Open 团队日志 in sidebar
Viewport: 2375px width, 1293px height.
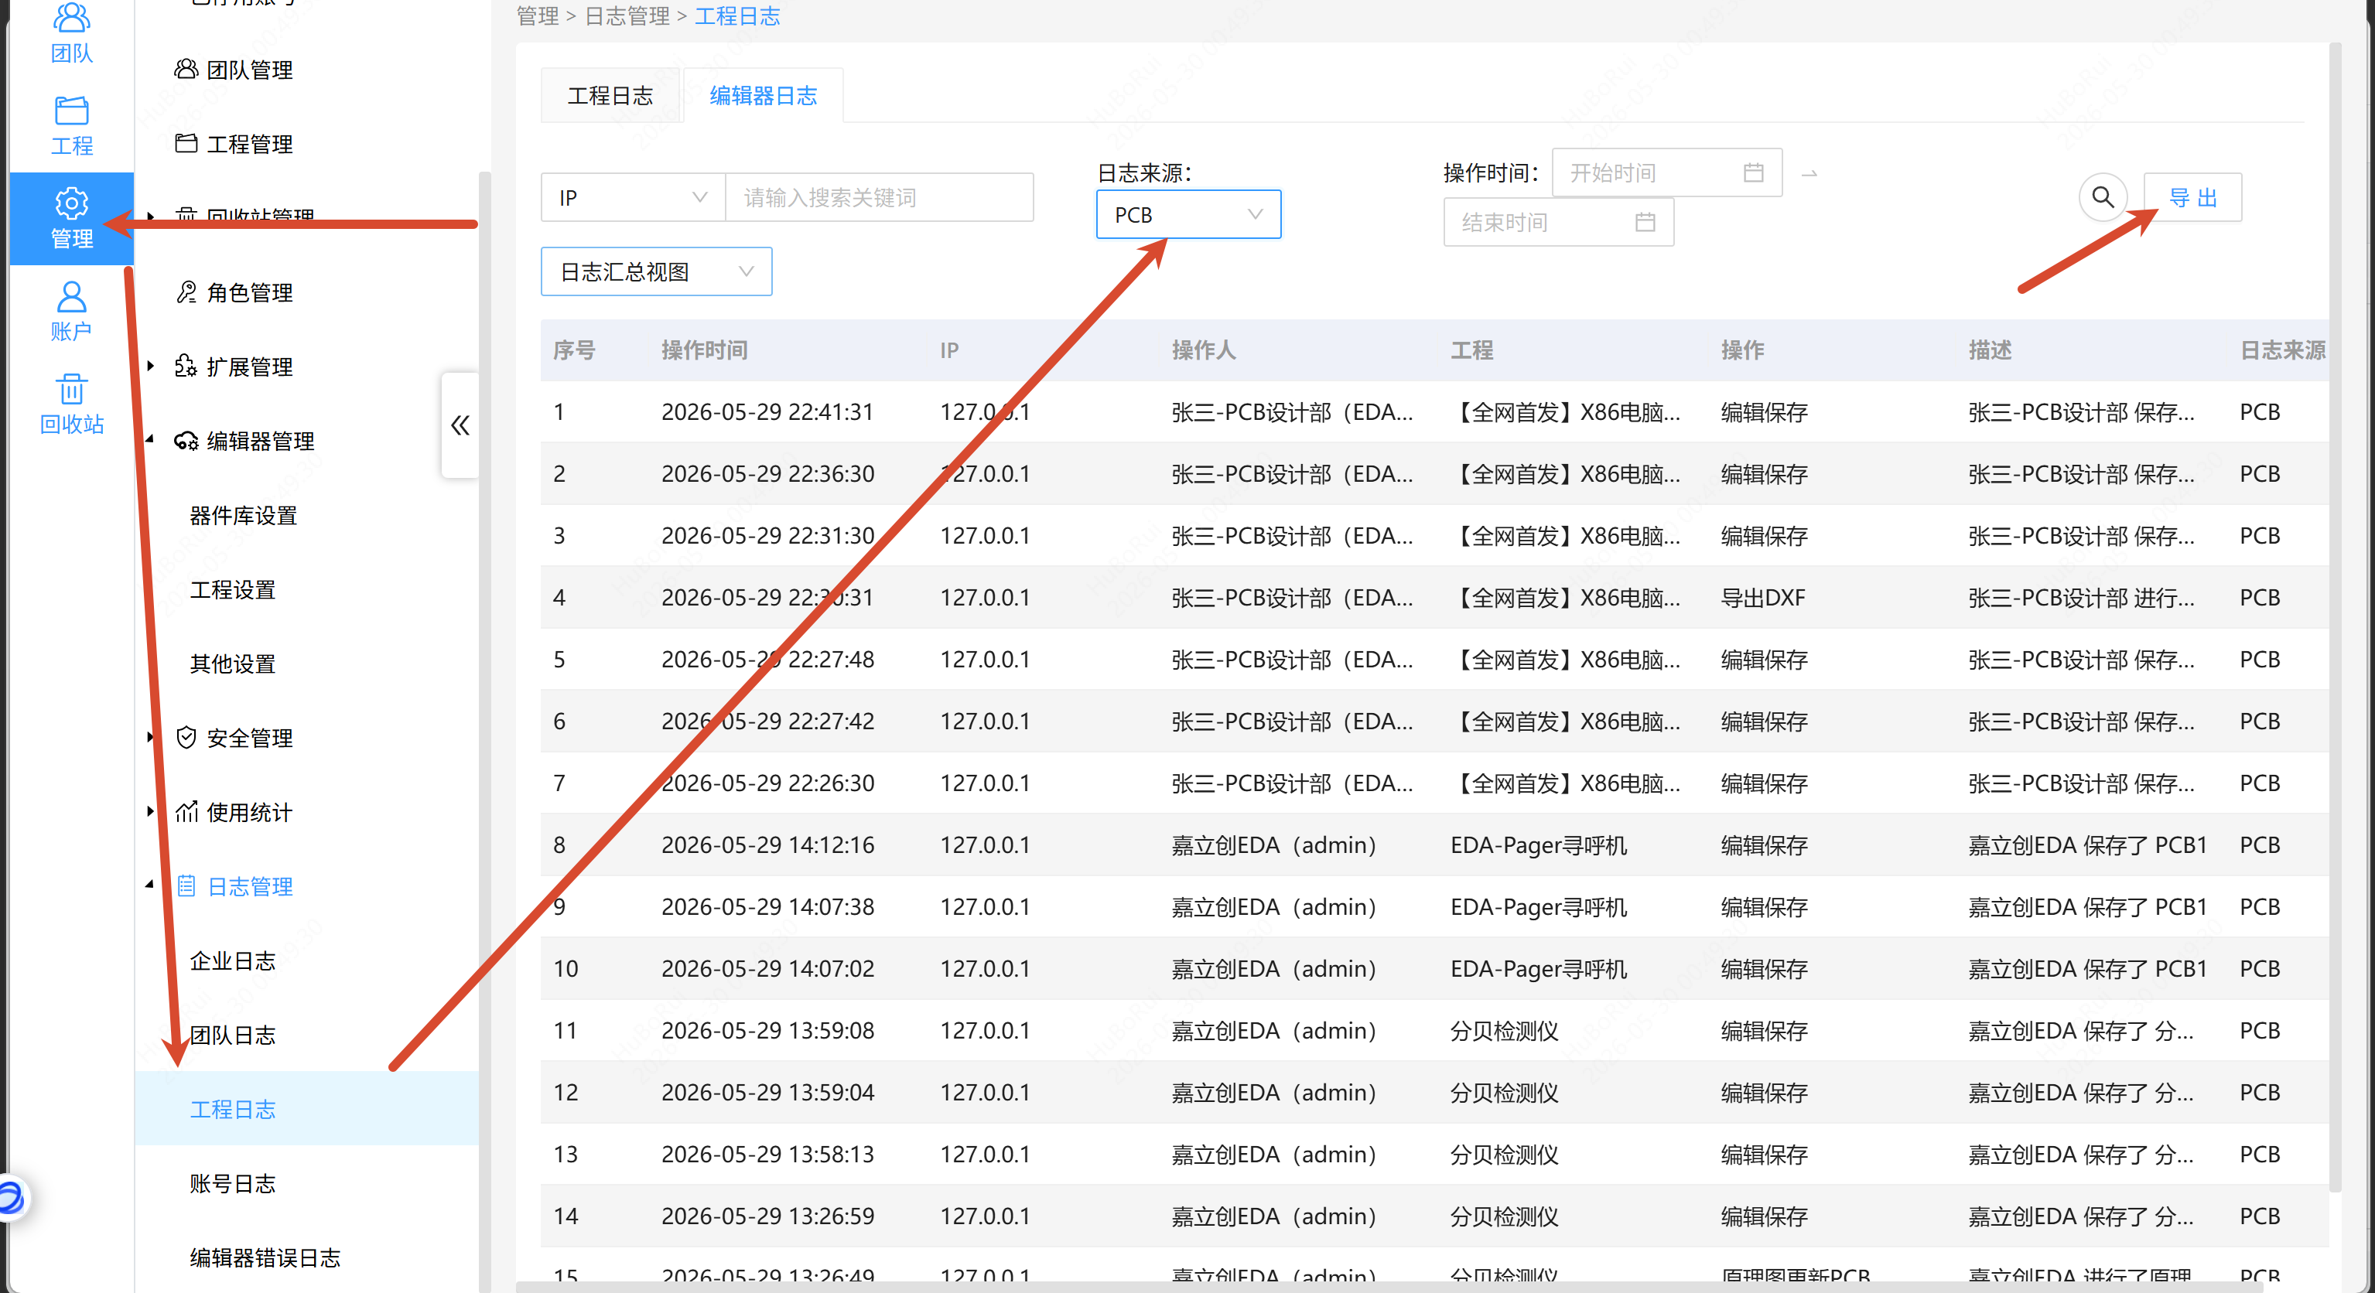point(232,1035)
